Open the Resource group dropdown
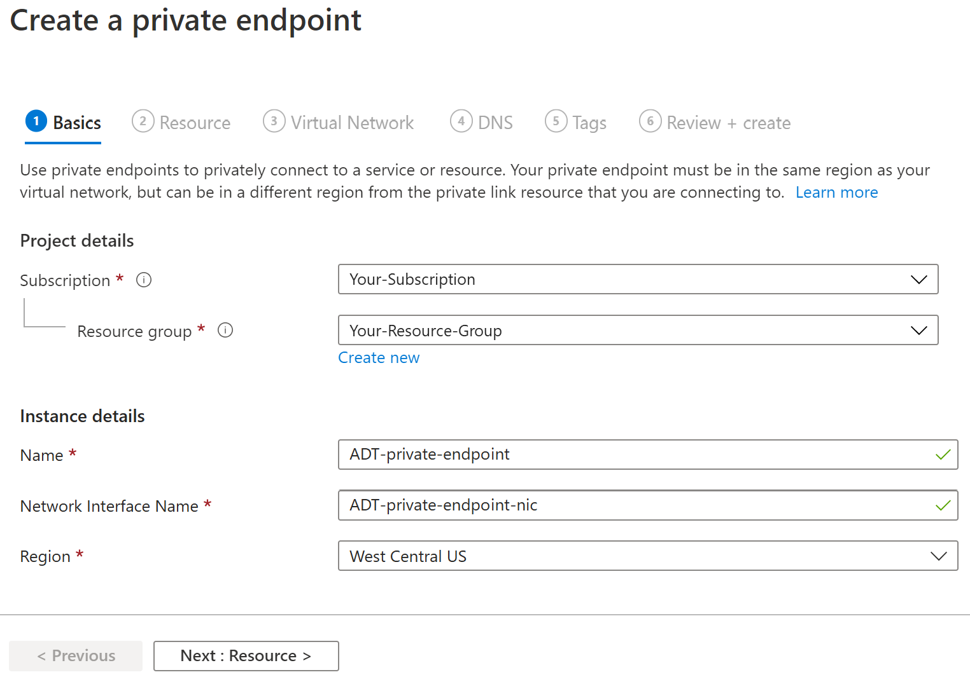Viewport: 970px width, 698px height. [638, 330]
